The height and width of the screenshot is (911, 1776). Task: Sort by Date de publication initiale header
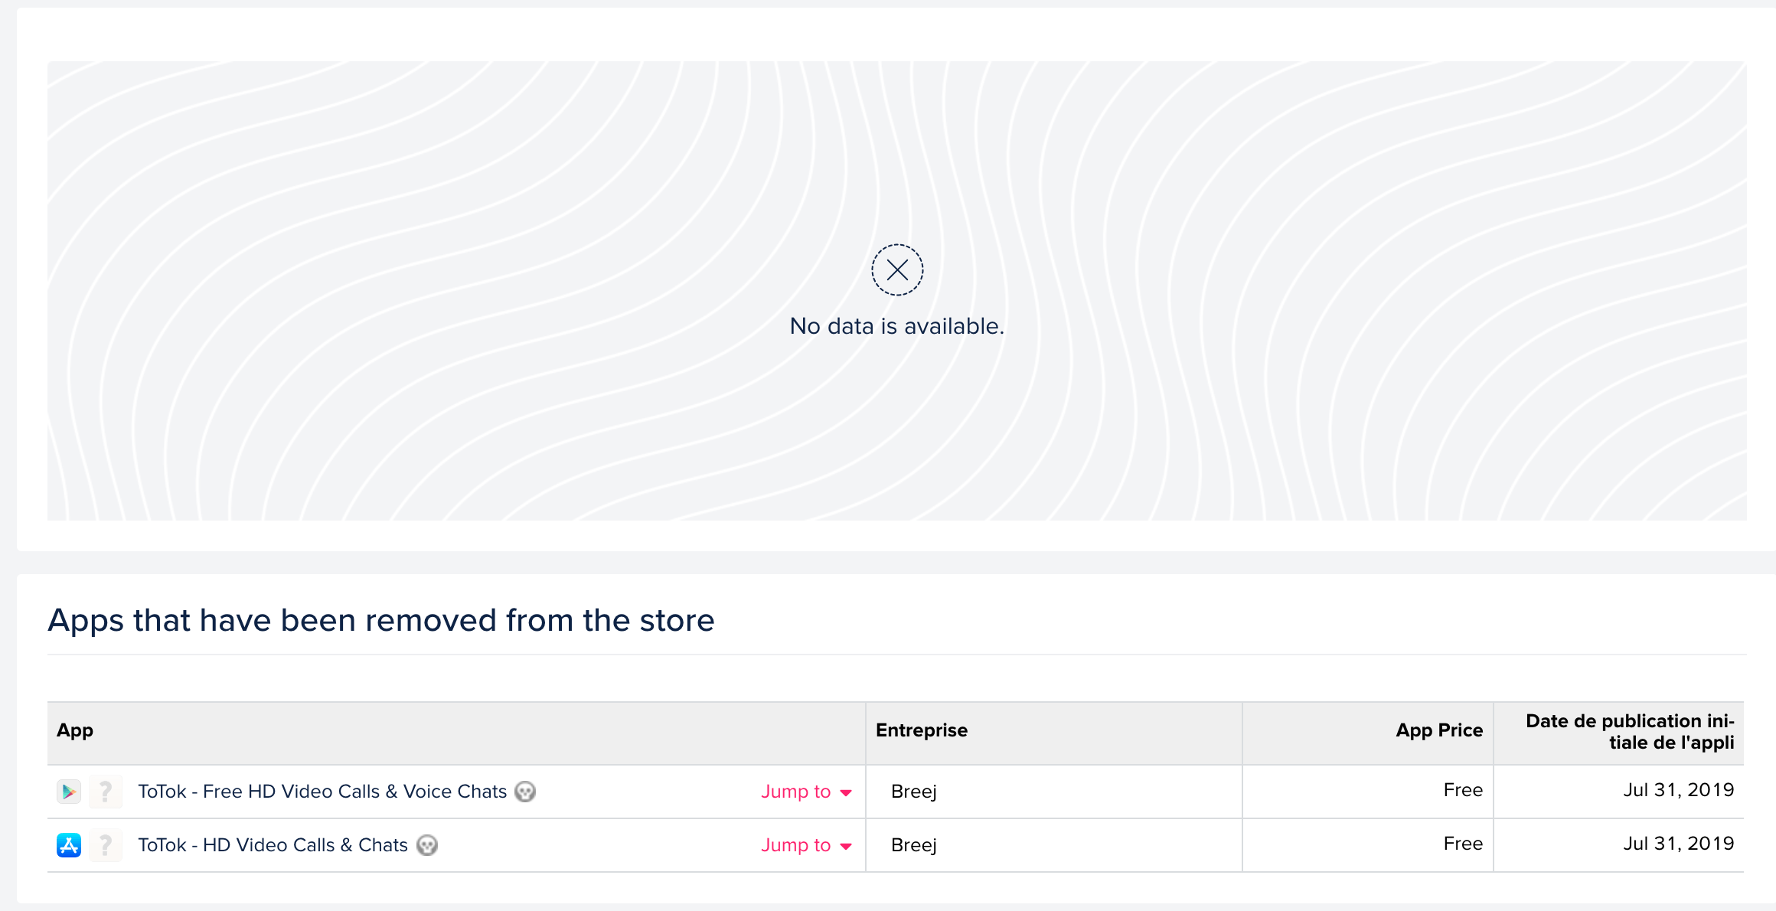(x=1630, y=732)
